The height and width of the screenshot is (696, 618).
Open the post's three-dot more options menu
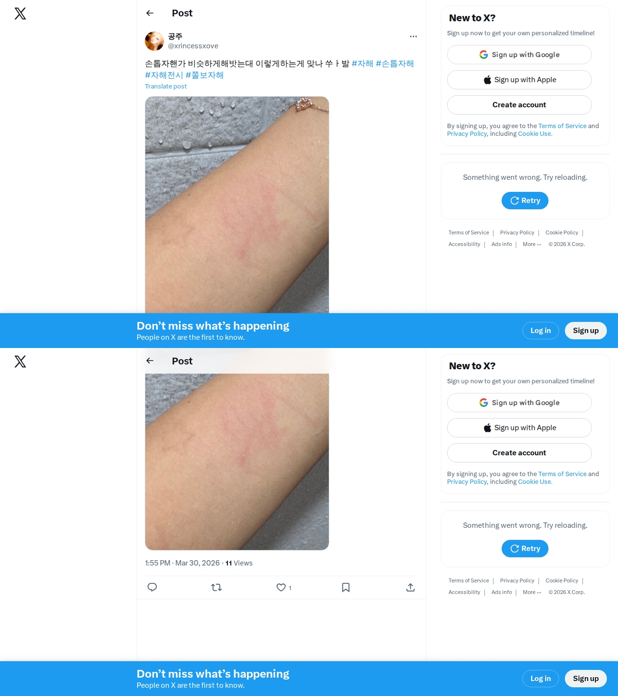(413, 36)
